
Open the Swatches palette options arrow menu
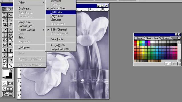coord(179,38)
